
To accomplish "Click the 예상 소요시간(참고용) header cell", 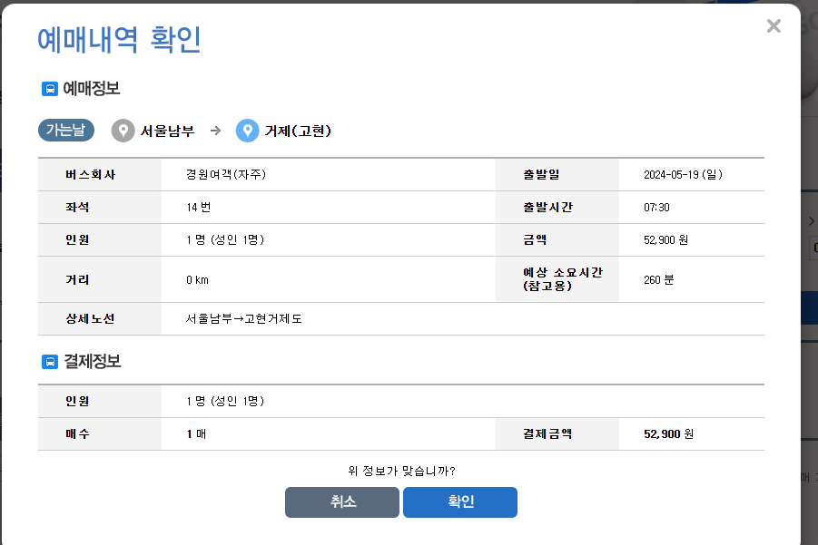I will click(x=557, y=279).
